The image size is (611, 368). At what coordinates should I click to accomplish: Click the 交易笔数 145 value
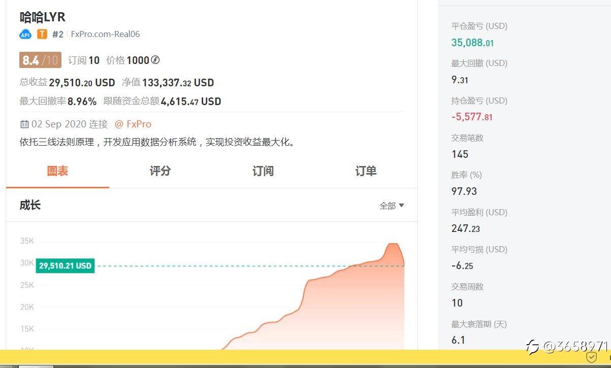[460, 154]
